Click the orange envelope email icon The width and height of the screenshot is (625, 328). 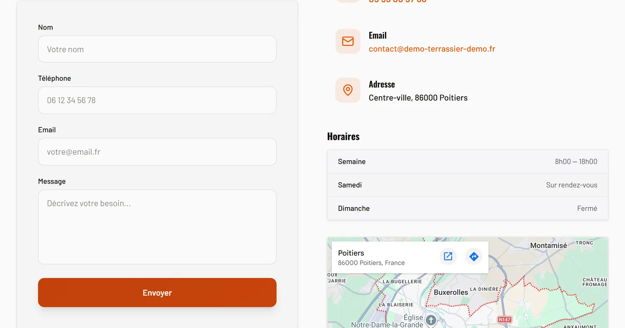tap(348, 41)
